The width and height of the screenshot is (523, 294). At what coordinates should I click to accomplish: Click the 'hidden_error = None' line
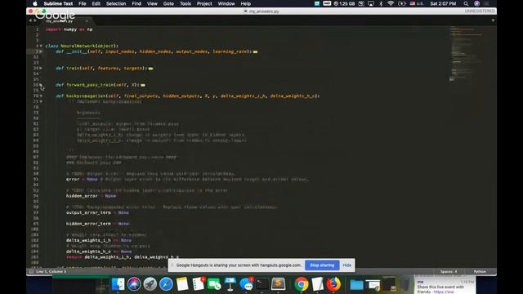point(91,196)
